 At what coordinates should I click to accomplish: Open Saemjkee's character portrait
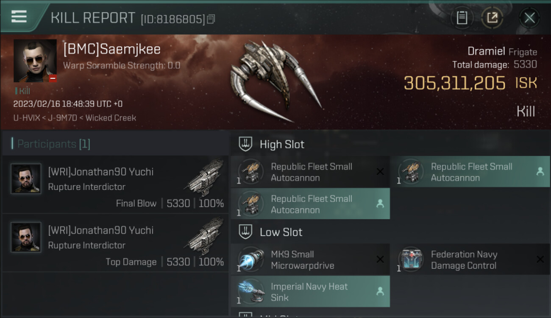pos(35,61)
